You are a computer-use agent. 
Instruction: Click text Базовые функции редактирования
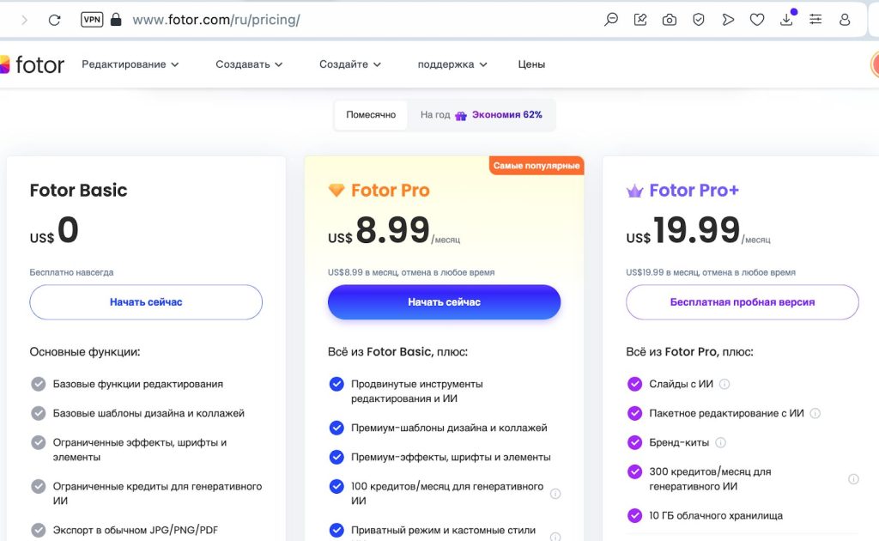tap(138, 384)
